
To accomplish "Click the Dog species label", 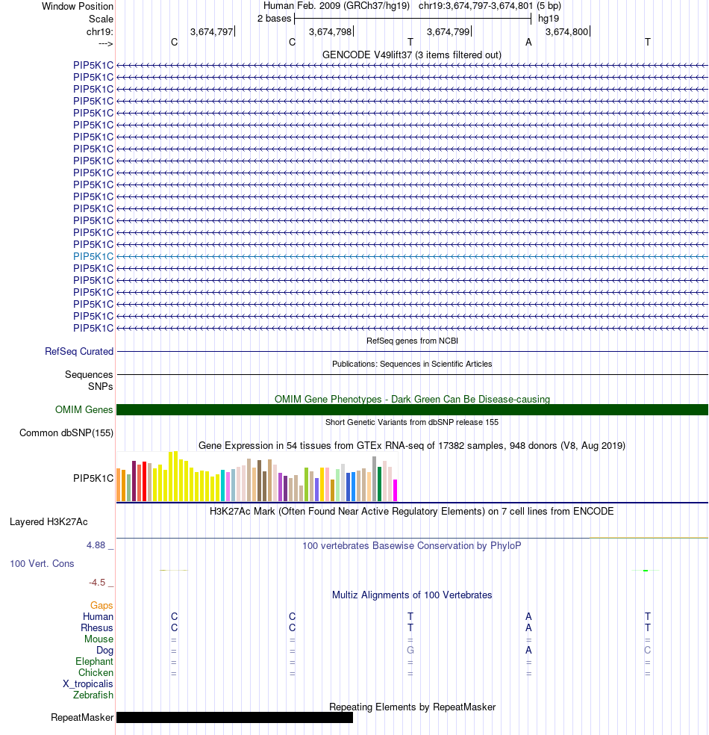I will coord(105,650).
